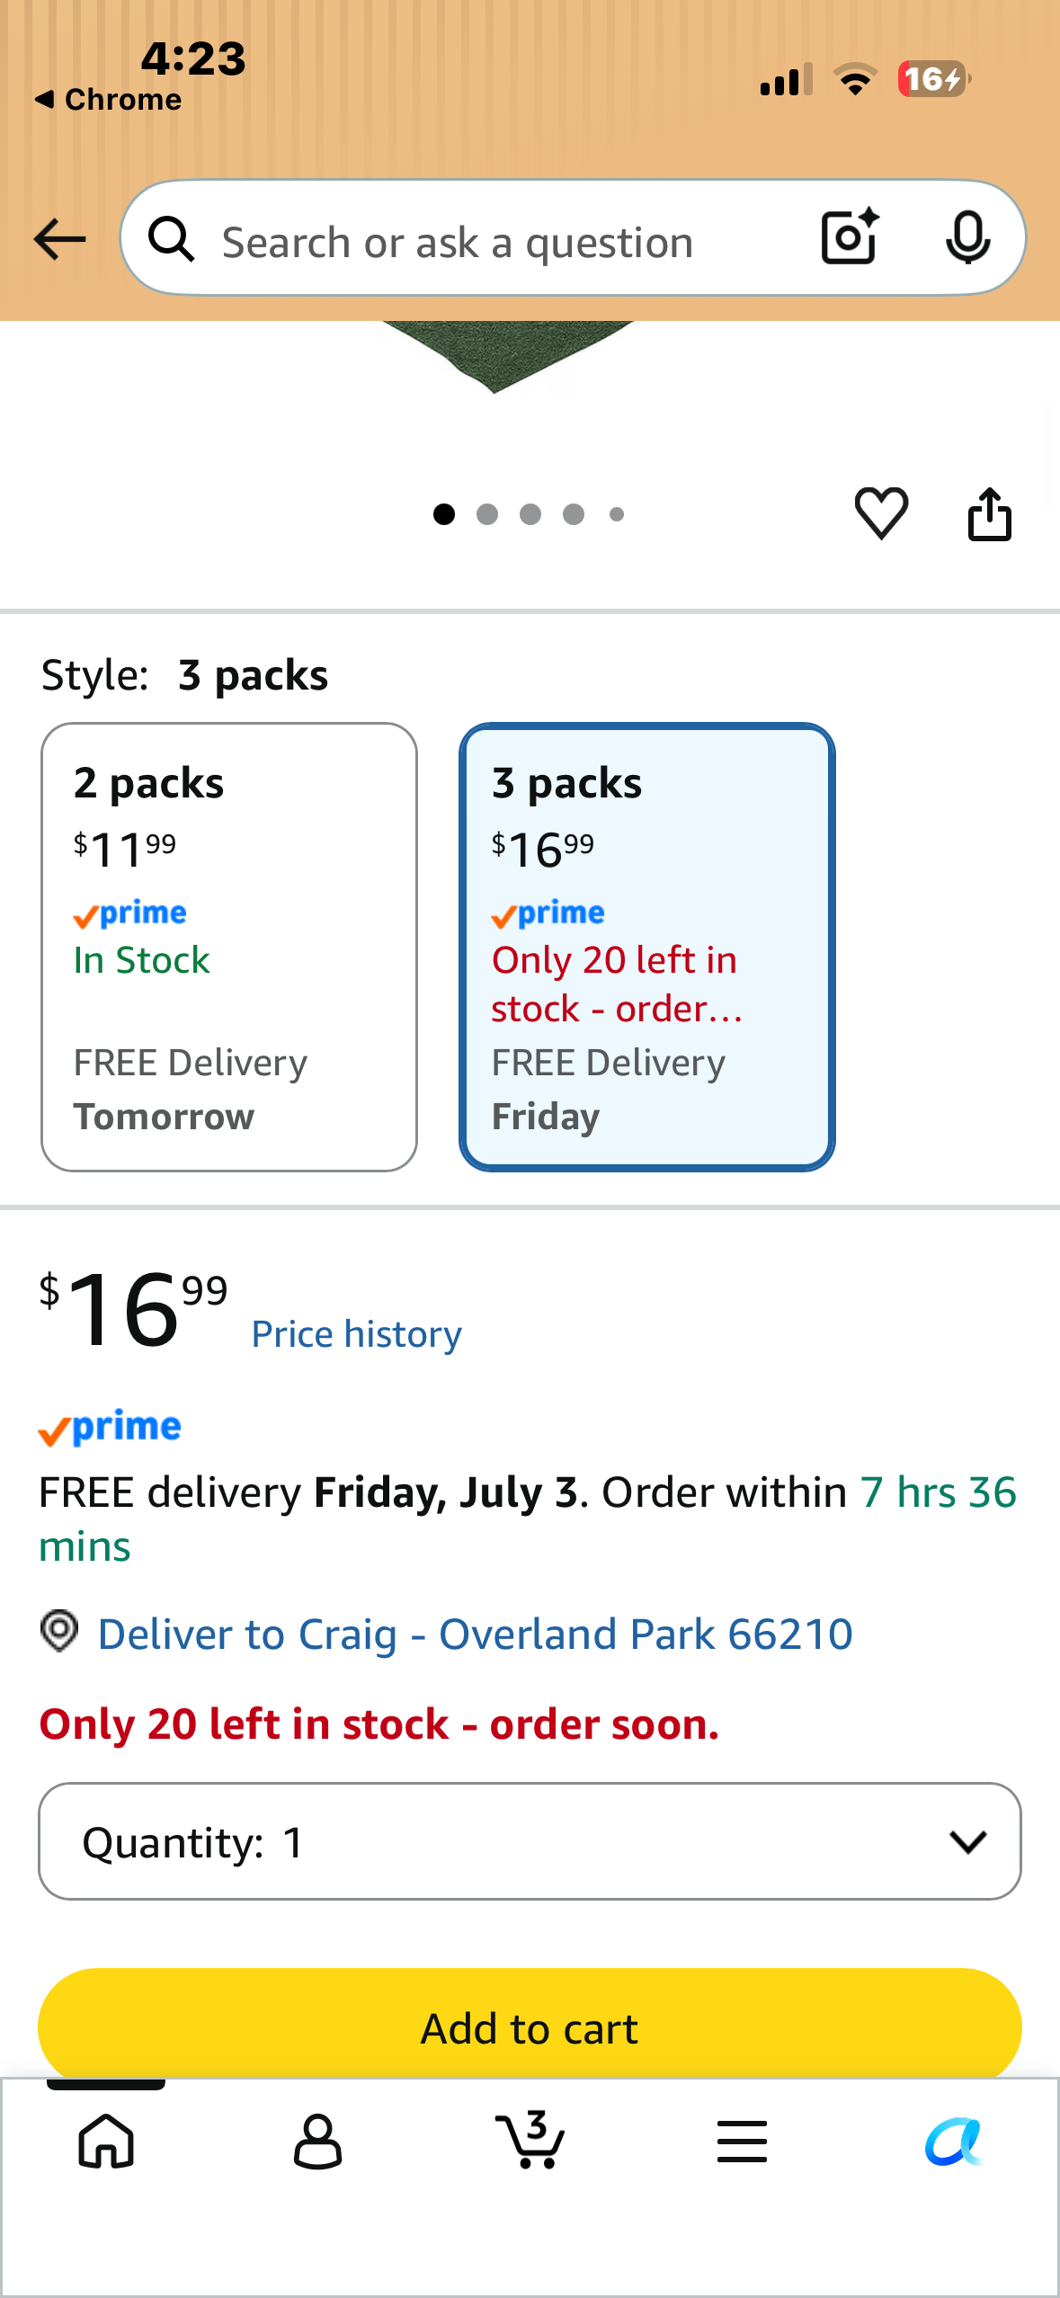Jump to fourth image carousel dot
The image size is (1060, 2298).
[574, 514]
